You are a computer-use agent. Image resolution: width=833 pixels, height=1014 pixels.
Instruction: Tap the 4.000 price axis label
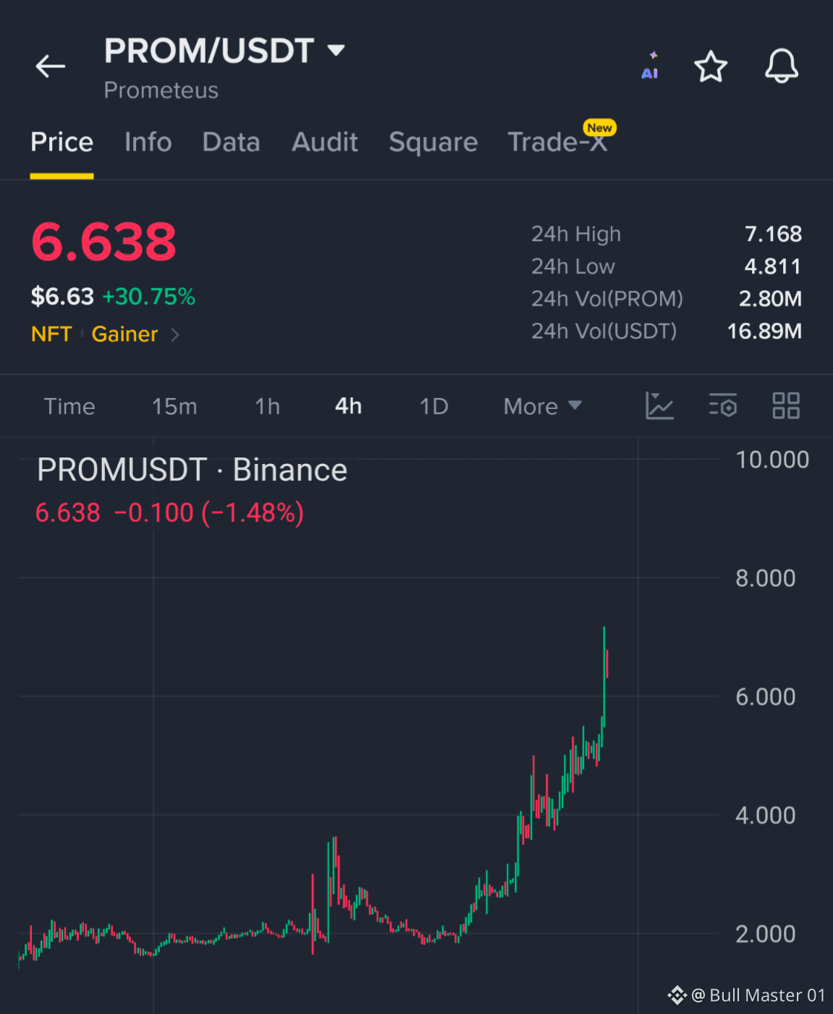click(766, 816)
